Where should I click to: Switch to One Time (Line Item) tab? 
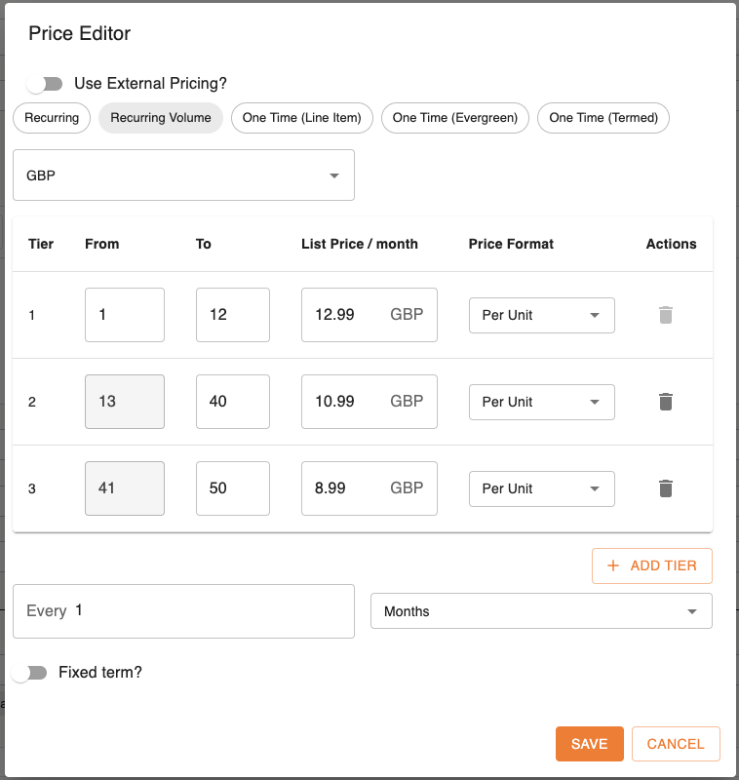click(301, 118)
